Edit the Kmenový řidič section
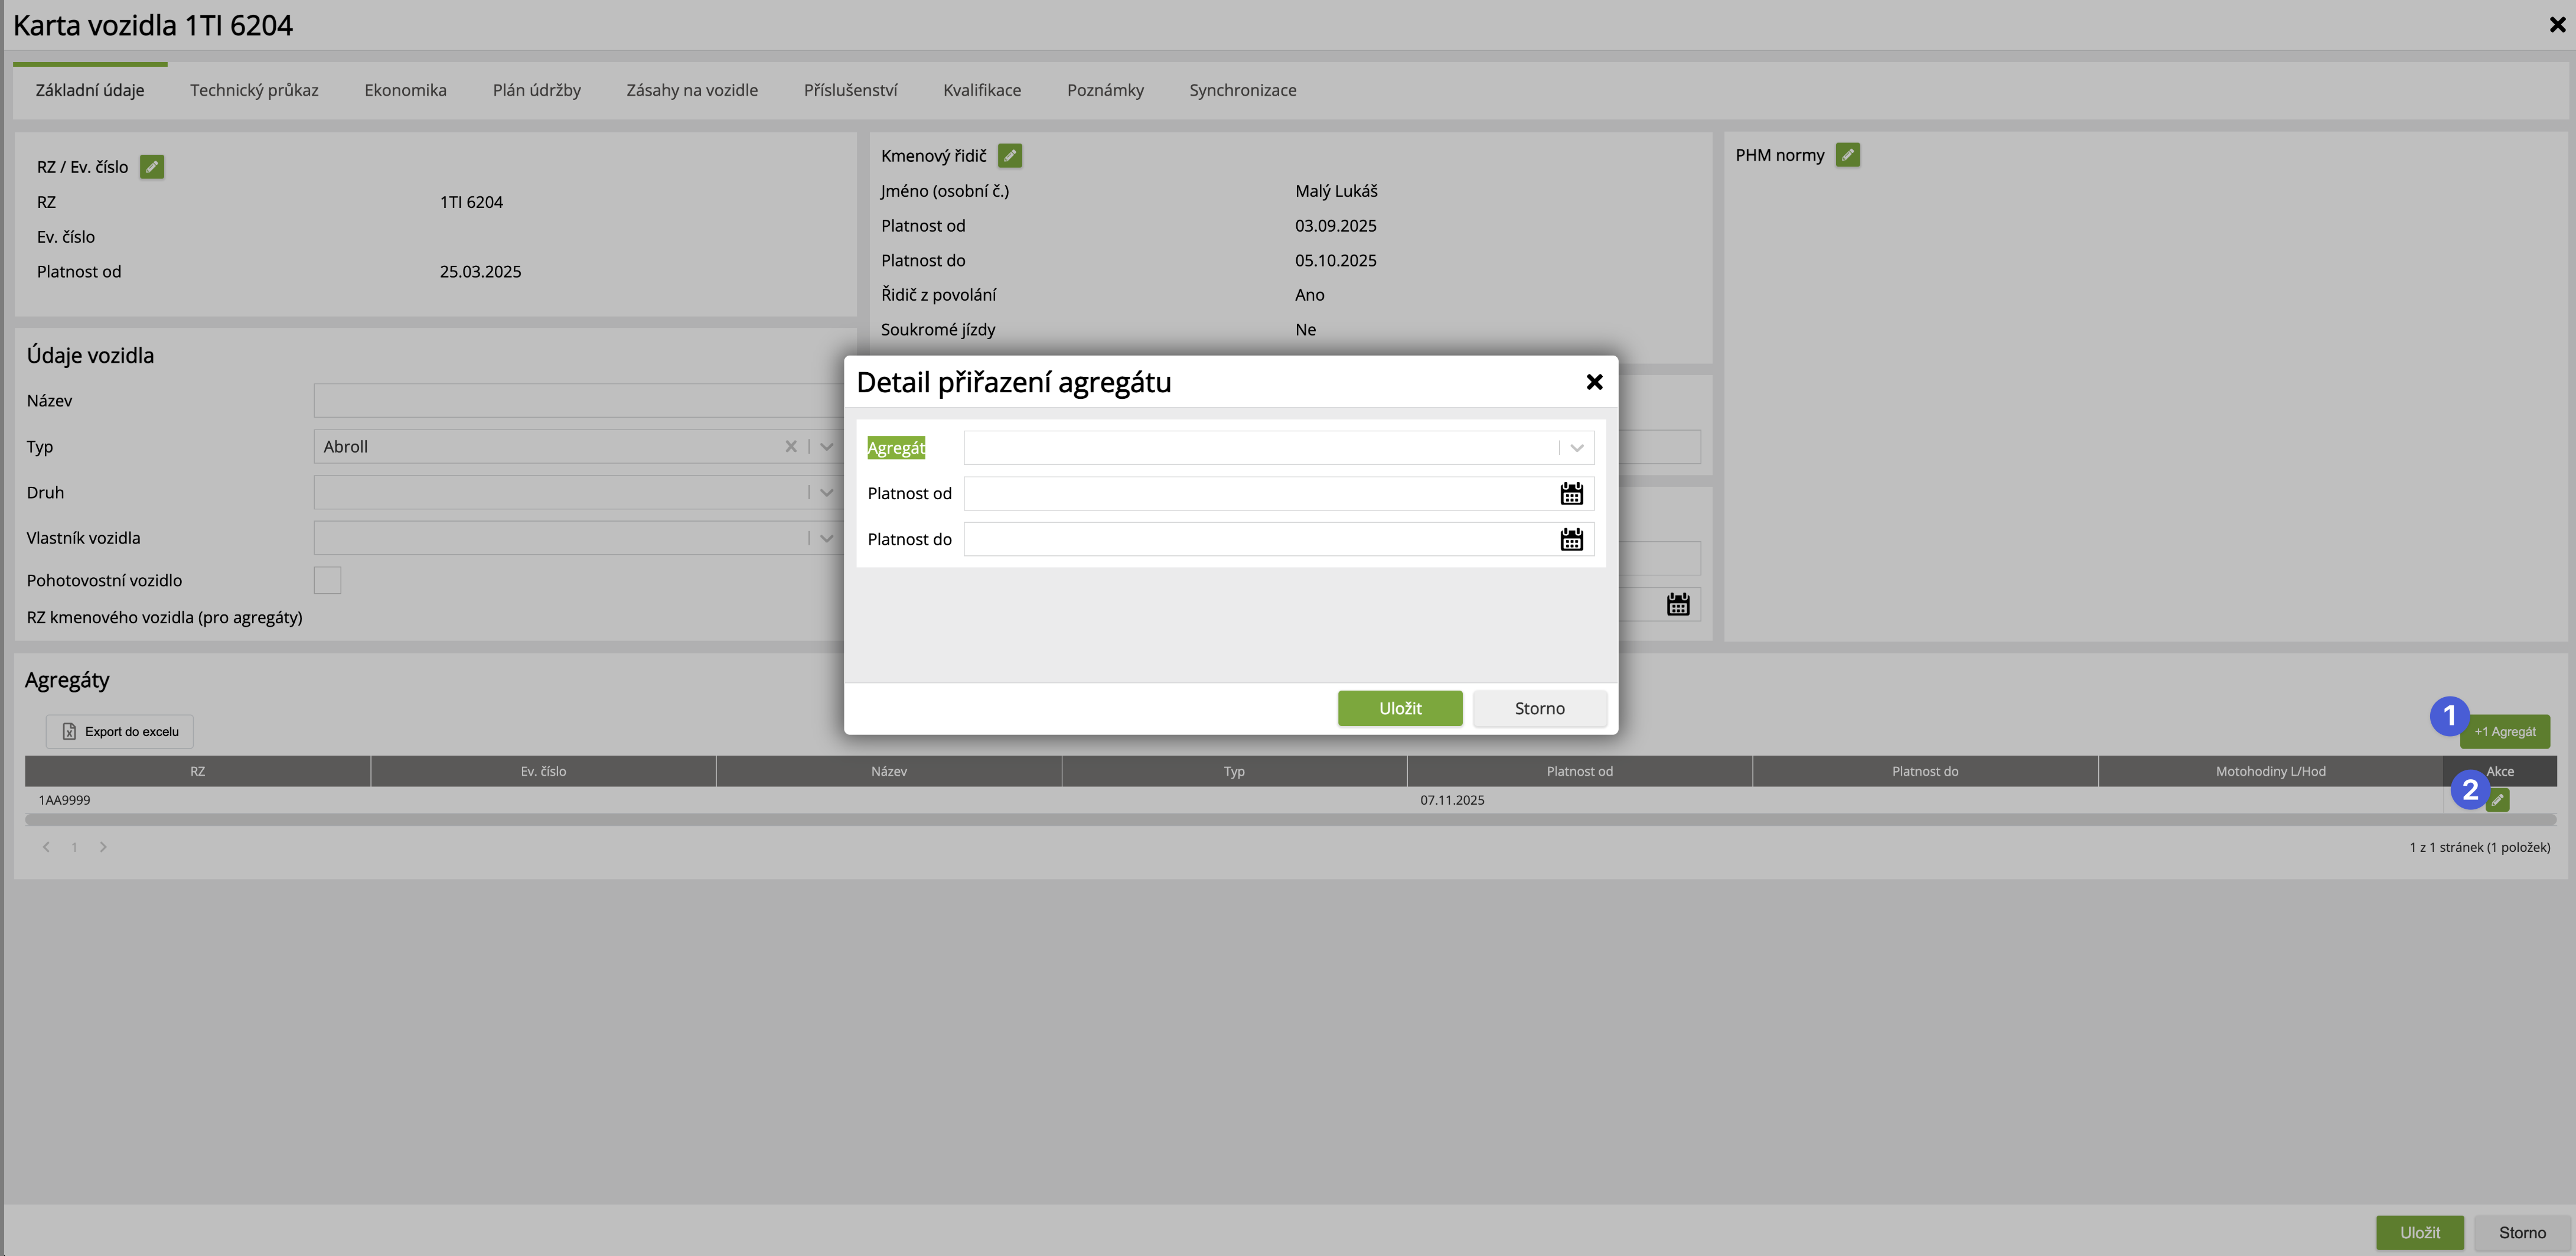 [1010, 156]
